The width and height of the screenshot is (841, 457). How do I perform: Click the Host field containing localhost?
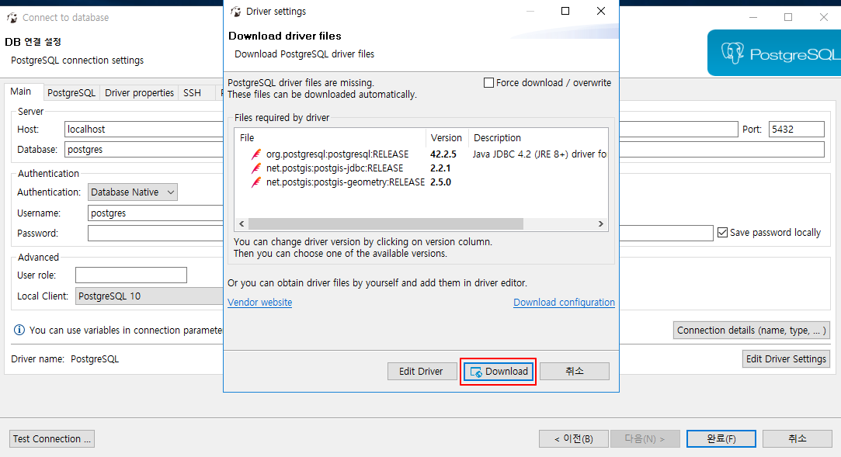(144, 129)
